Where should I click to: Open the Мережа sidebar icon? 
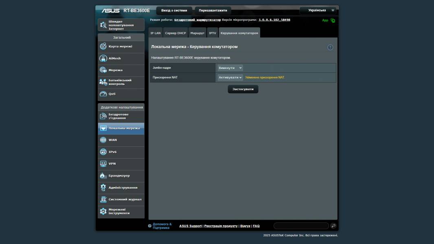(x=103, y=70)
